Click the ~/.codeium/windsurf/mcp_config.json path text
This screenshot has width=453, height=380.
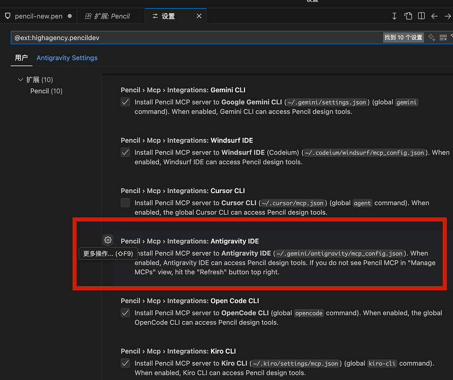click(x=364, y=153)
